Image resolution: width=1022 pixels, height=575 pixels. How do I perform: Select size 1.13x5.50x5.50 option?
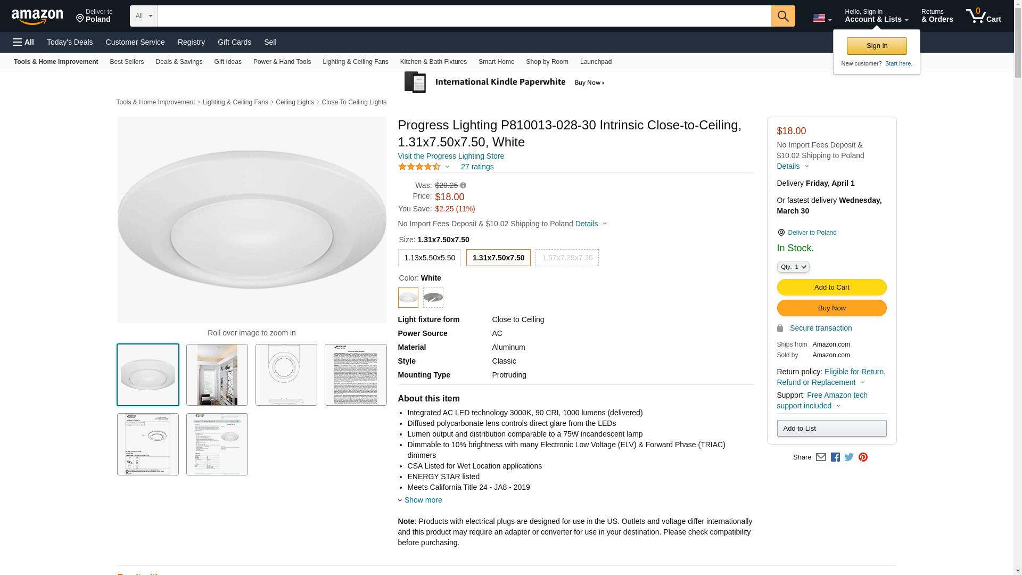pos(429,258)
